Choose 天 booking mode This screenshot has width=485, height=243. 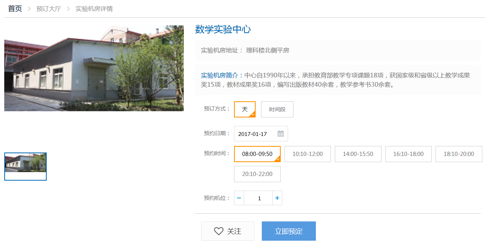(245, 109)
